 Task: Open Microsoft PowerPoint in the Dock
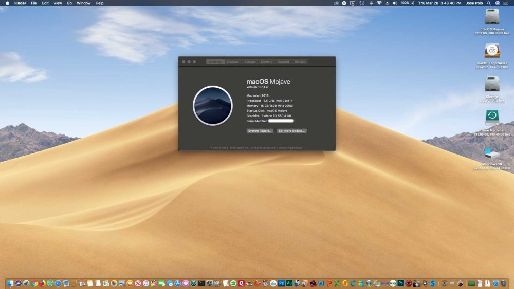pyautogui.click(x=329, y=283)
